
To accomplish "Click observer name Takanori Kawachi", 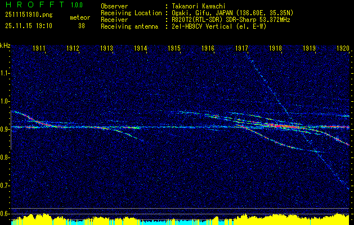I will click(198, 6).
